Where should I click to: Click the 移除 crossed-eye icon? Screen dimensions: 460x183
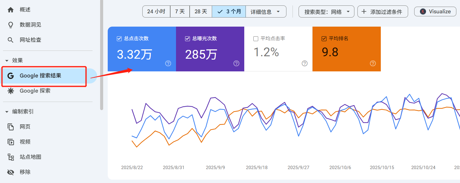pyautogui.click(x=11, y=172)
